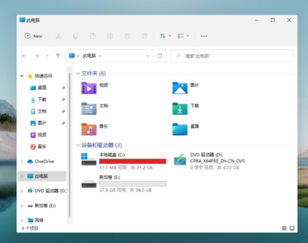
Task: Open See more three-dots menu
Action: pos(204,36)
